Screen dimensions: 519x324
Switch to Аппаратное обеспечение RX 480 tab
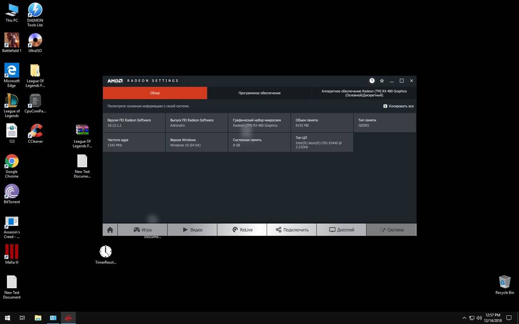[364, 93]
